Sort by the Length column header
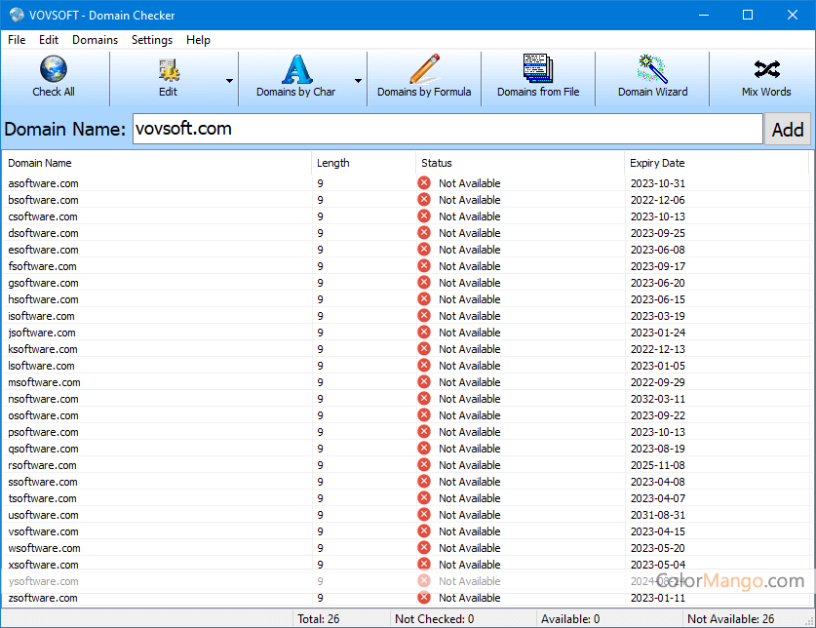 [x=332, y=163]
